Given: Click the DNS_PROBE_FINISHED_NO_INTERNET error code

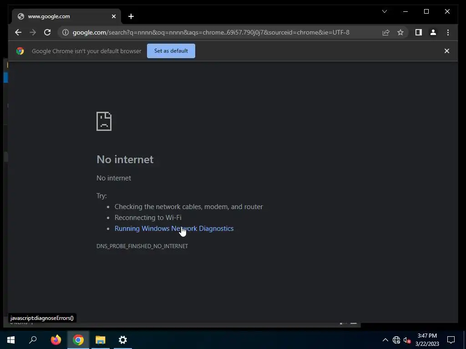Looking at the screenshot, I should tap(142, 246).
